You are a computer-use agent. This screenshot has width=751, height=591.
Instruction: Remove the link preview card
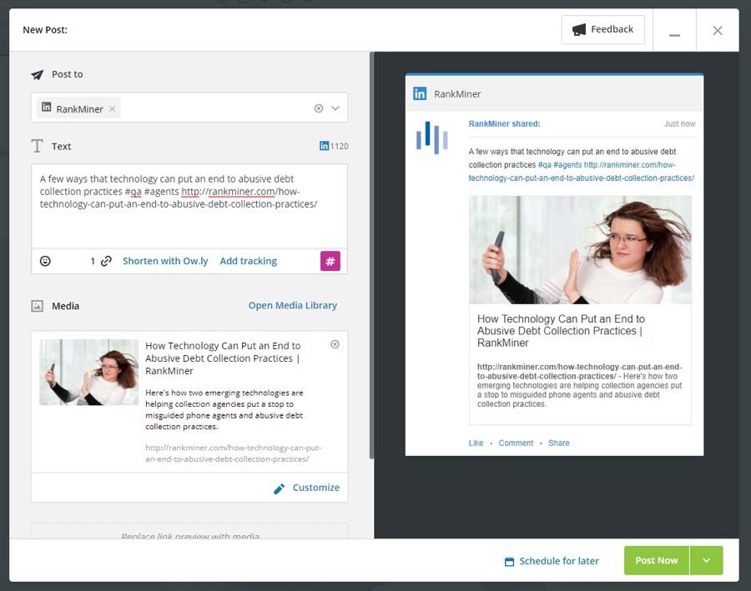pos(335,344)
